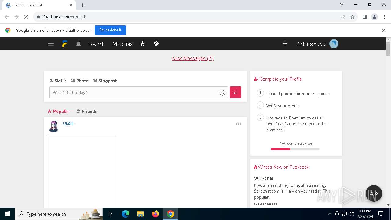Go back to previous page
Viewport: 391px width, 220px height.
click(x=7, y=17)
